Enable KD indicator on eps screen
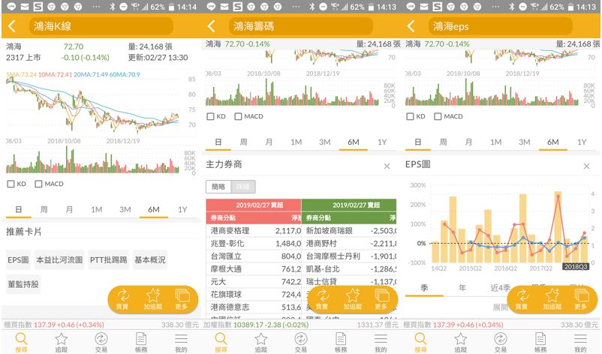 [410, 116]
